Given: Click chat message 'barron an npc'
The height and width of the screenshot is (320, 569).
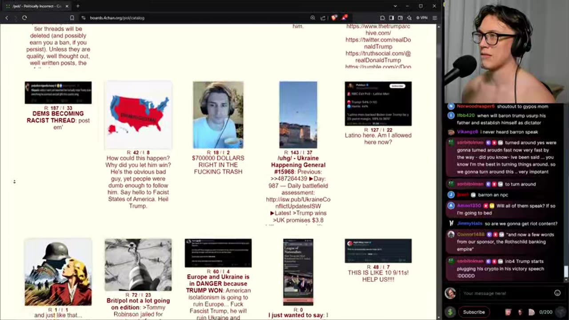Looking at the screenshot, I should click(493, 195).
